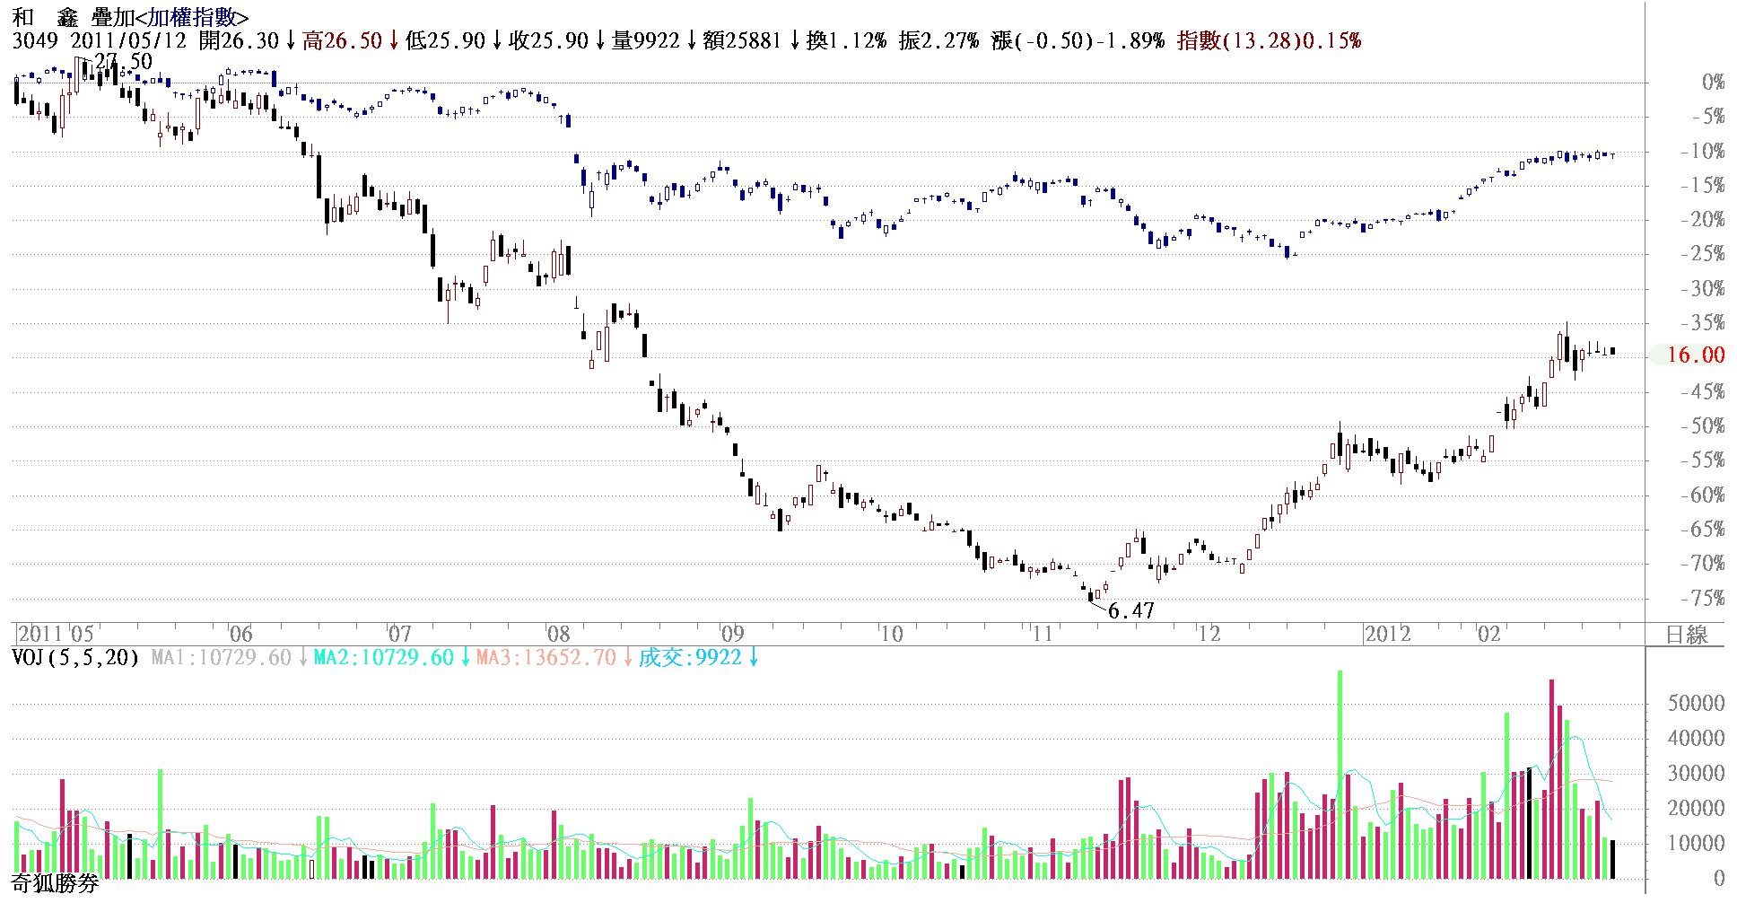
Task: Click the 27.50 peak price label
Action: tap(123, 61)
